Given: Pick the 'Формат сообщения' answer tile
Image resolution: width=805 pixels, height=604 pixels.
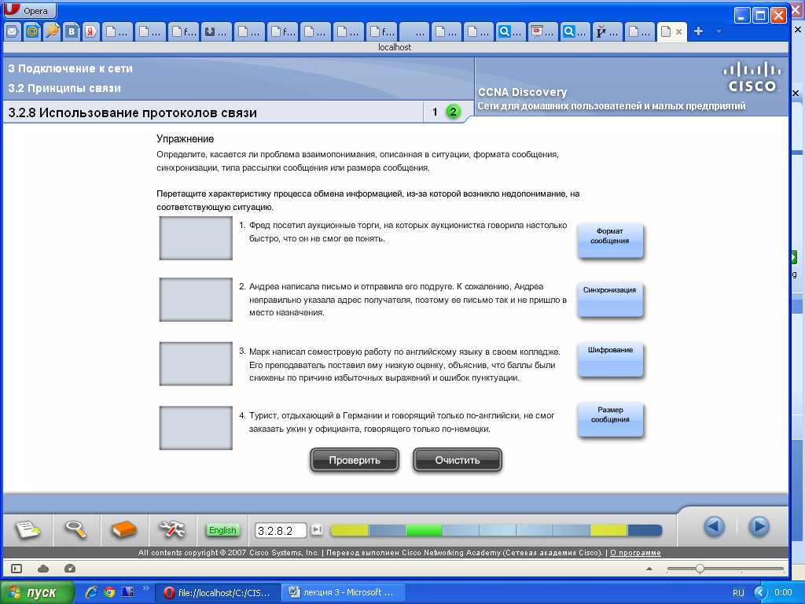Looking at the screenshot, I should (x=610, y=240).
